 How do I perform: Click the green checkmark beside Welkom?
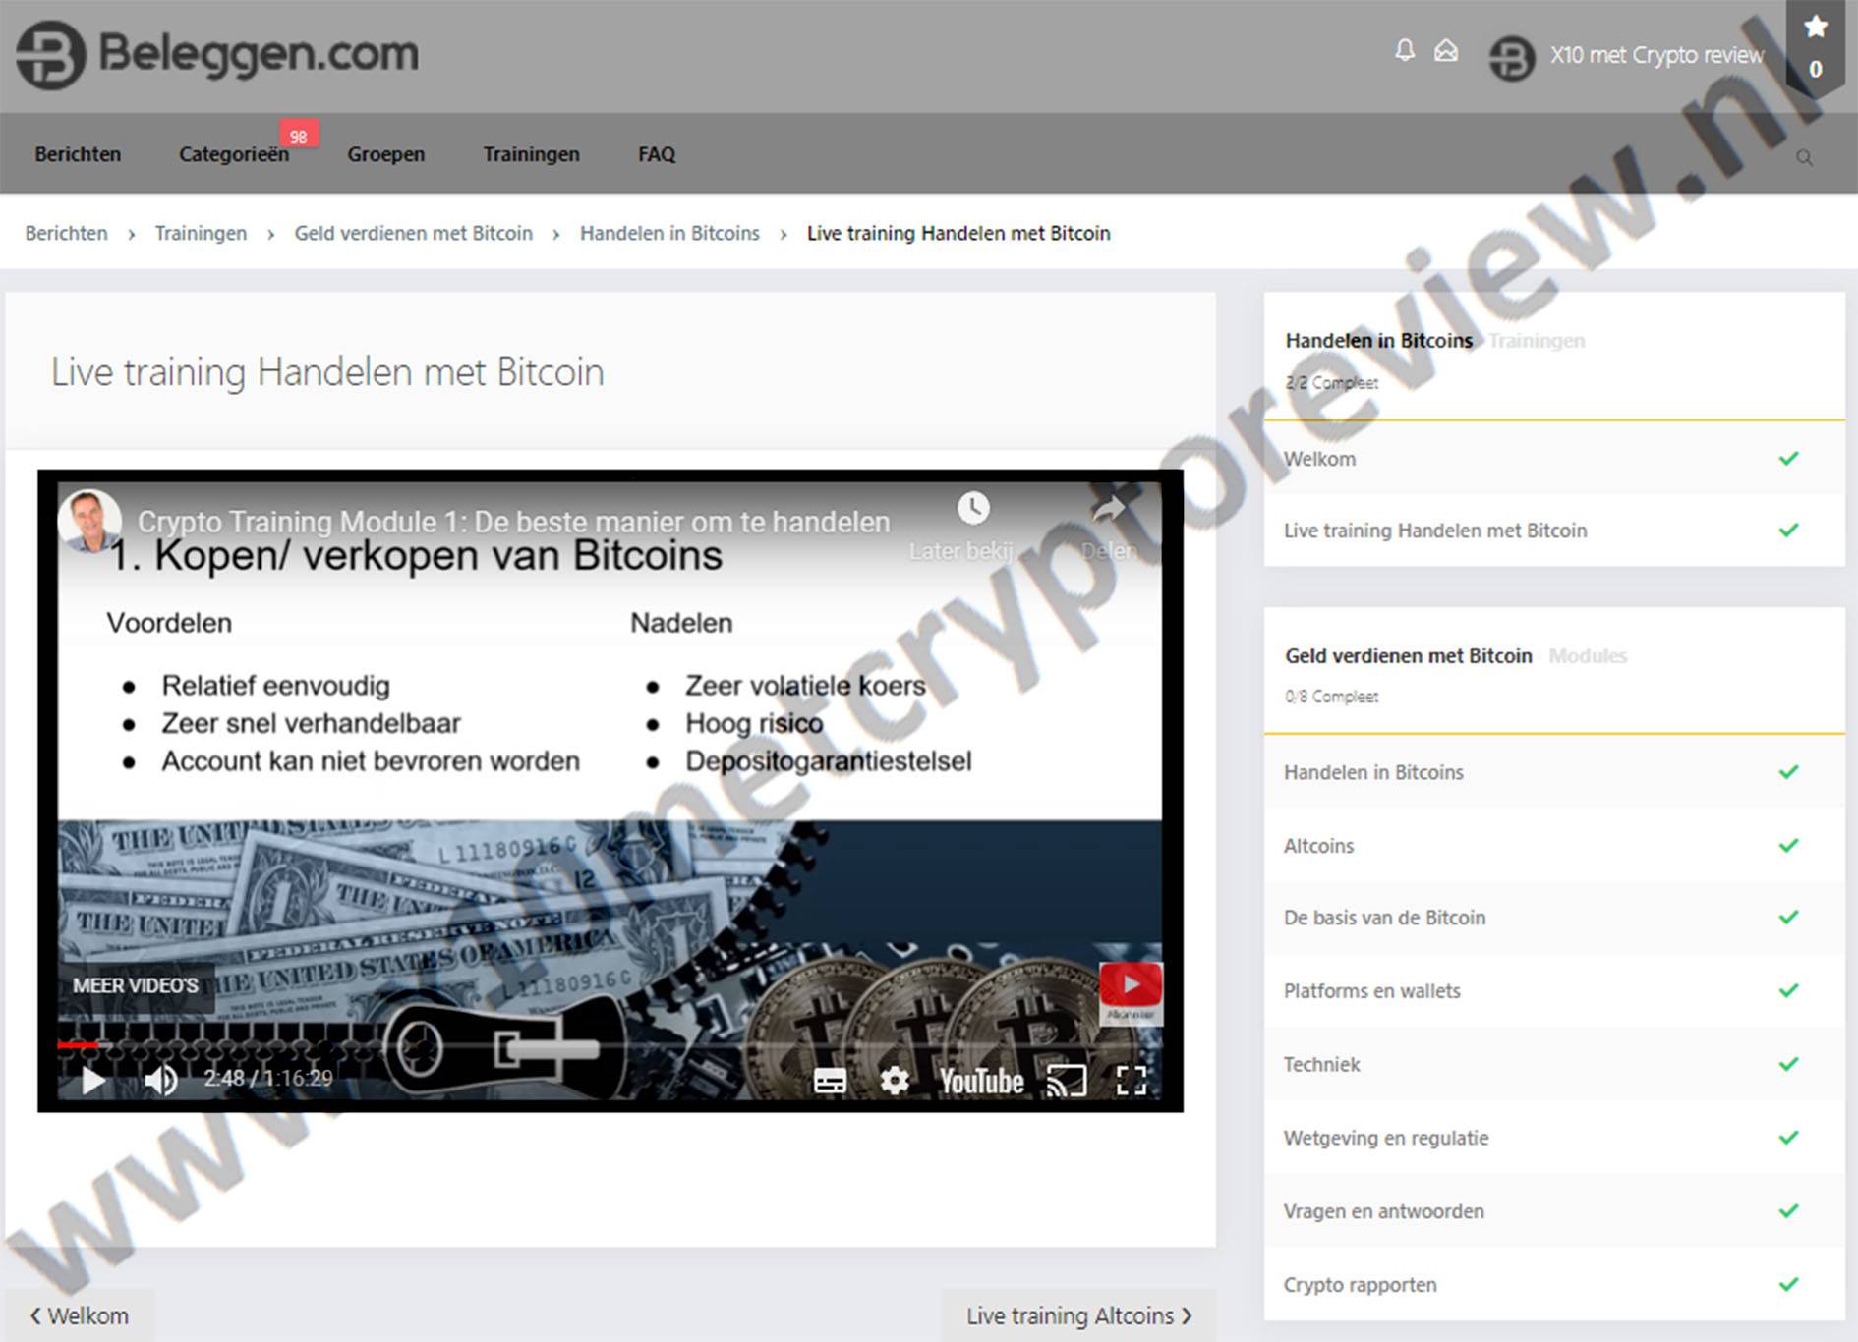point(1788,459)
